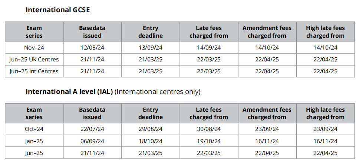Click the Jun–25 UK Centres row label
Viewport: 359px width, 162px height.
[x=34, y=60]
